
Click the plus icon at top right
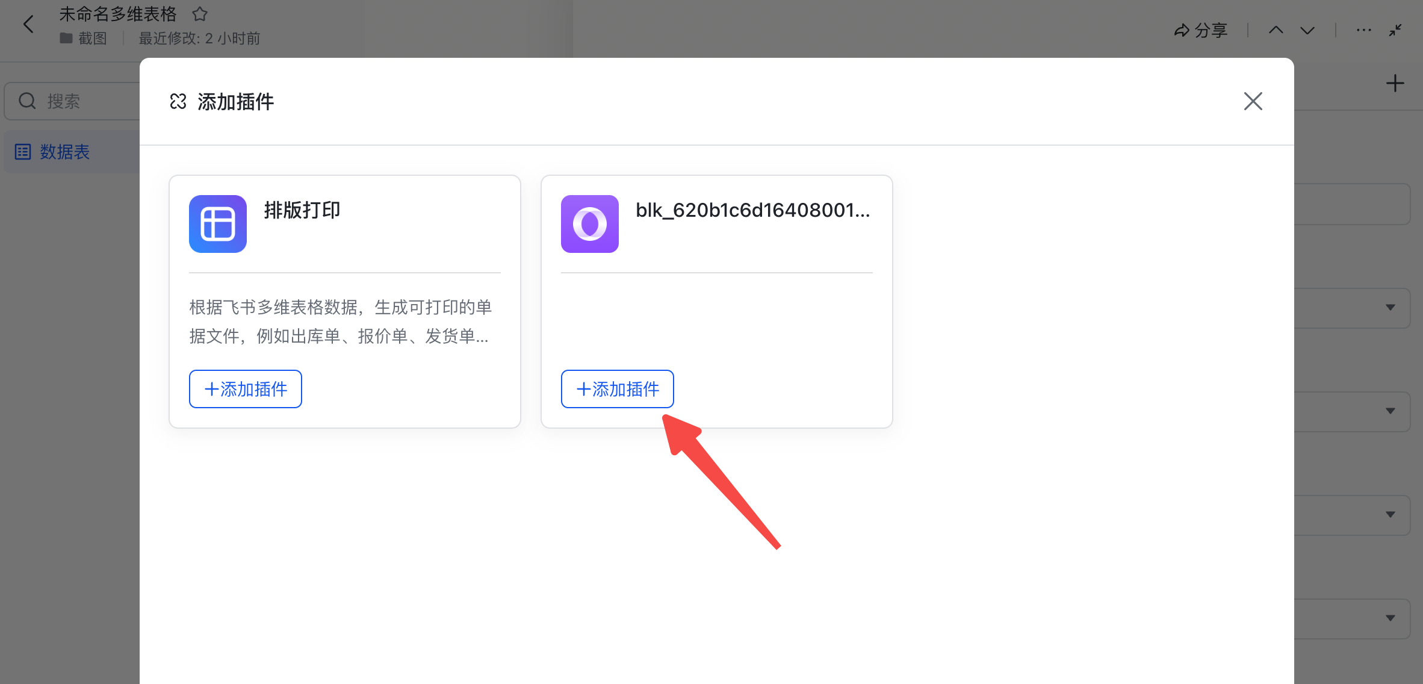[1395, 83]
